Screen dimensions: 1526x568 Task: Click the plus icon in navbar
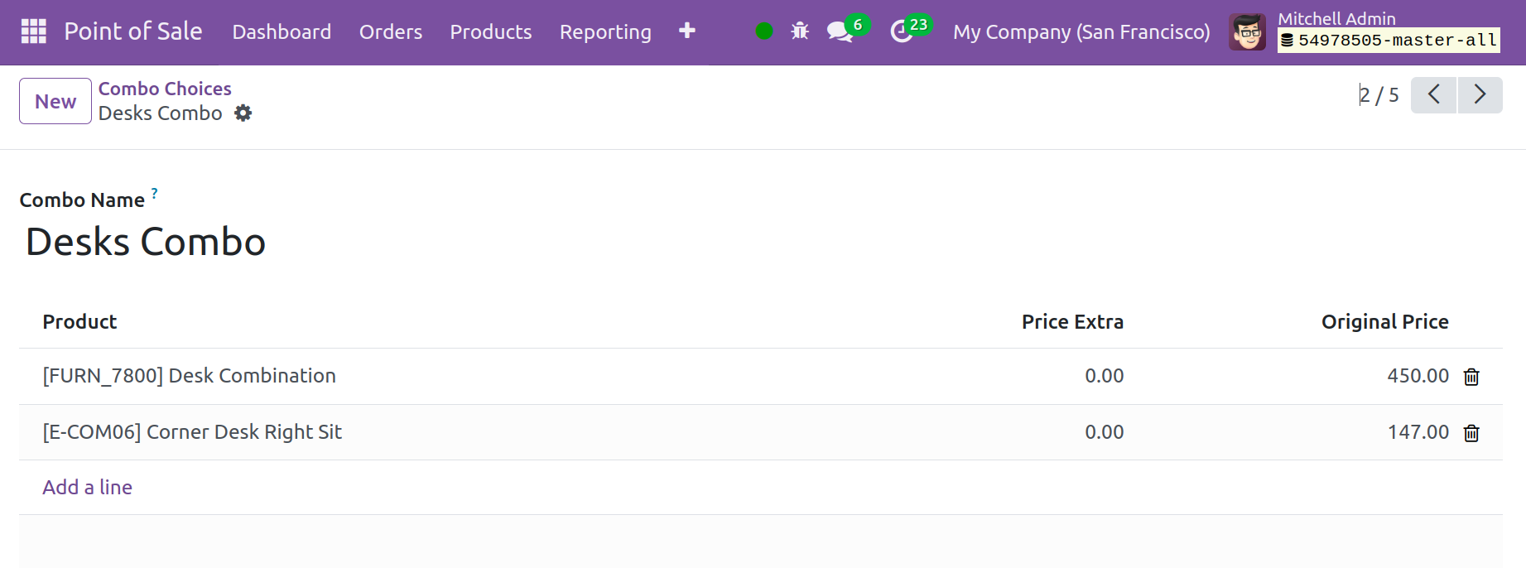(686, 31)
